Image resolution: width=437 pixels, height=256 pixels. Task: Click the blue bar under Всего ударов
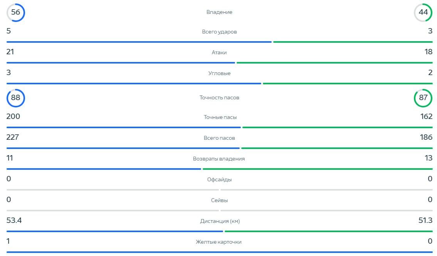coord(139,42)
